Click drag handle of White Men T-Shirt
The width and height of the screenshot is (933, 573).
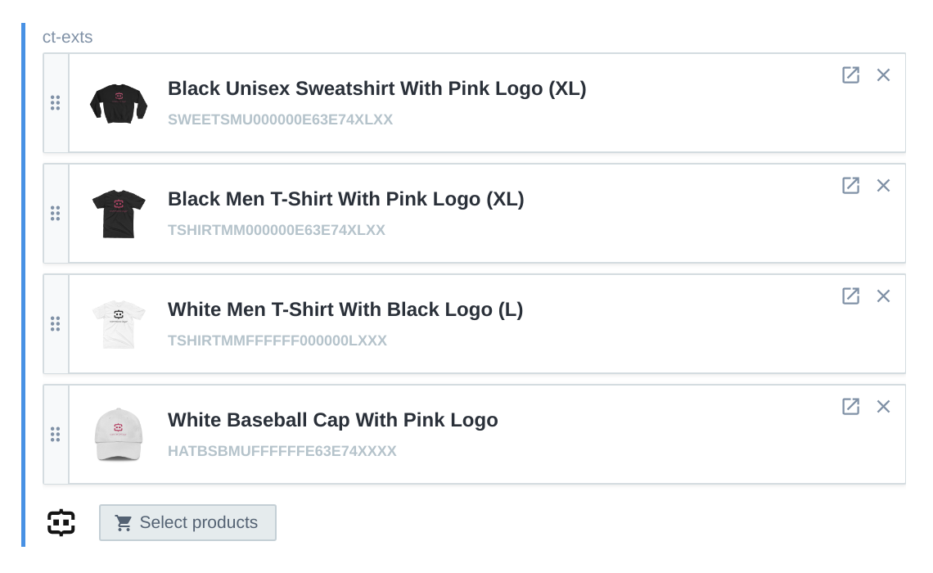56,324
